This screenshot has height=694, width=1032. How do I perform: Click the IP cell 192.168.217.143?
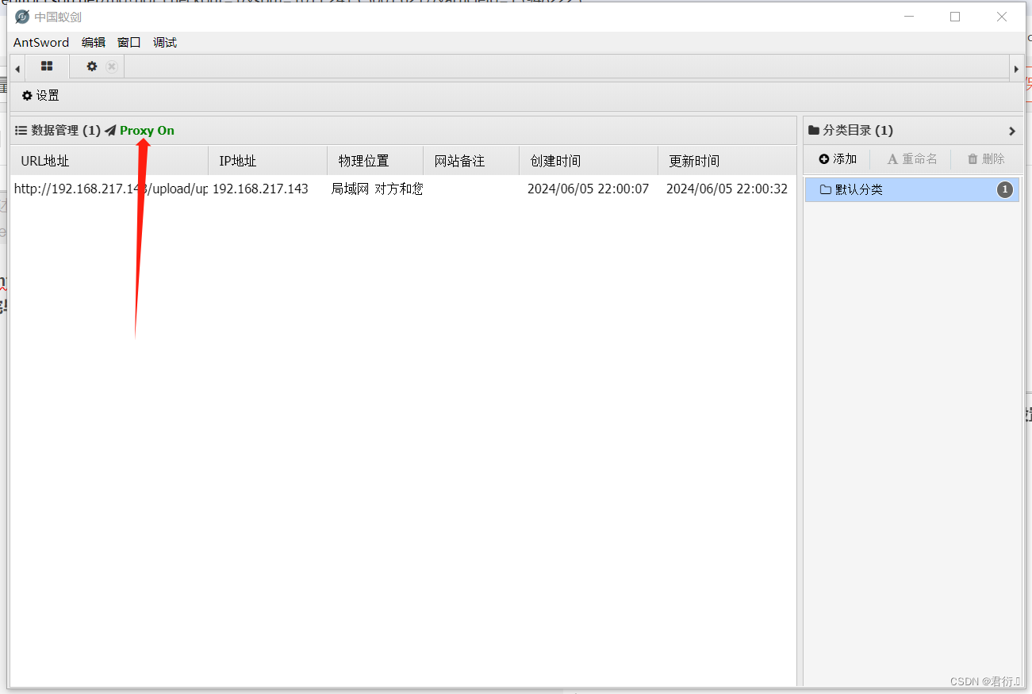[260, 189]
